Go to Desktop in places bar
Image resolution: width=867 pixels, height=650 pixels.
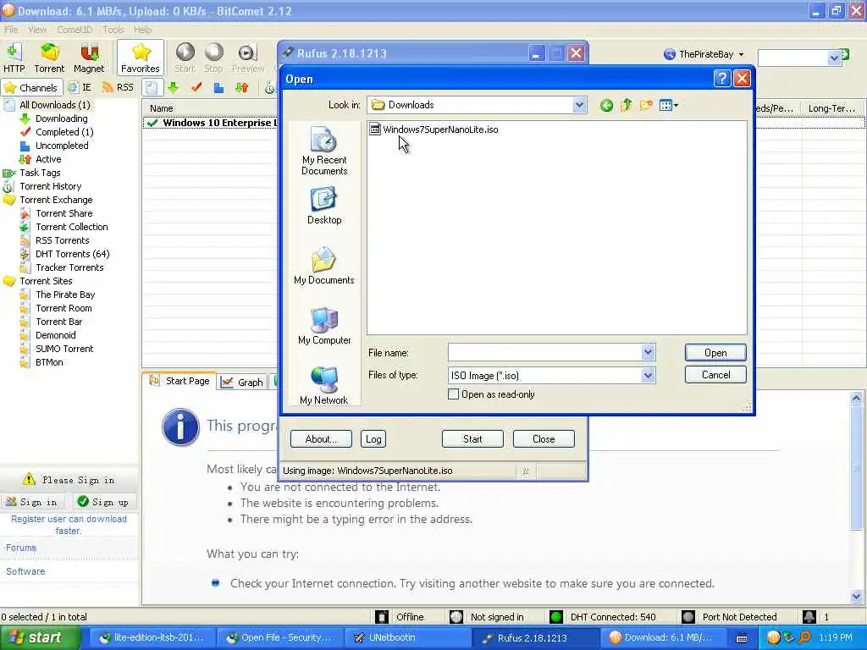pos(324,206)
